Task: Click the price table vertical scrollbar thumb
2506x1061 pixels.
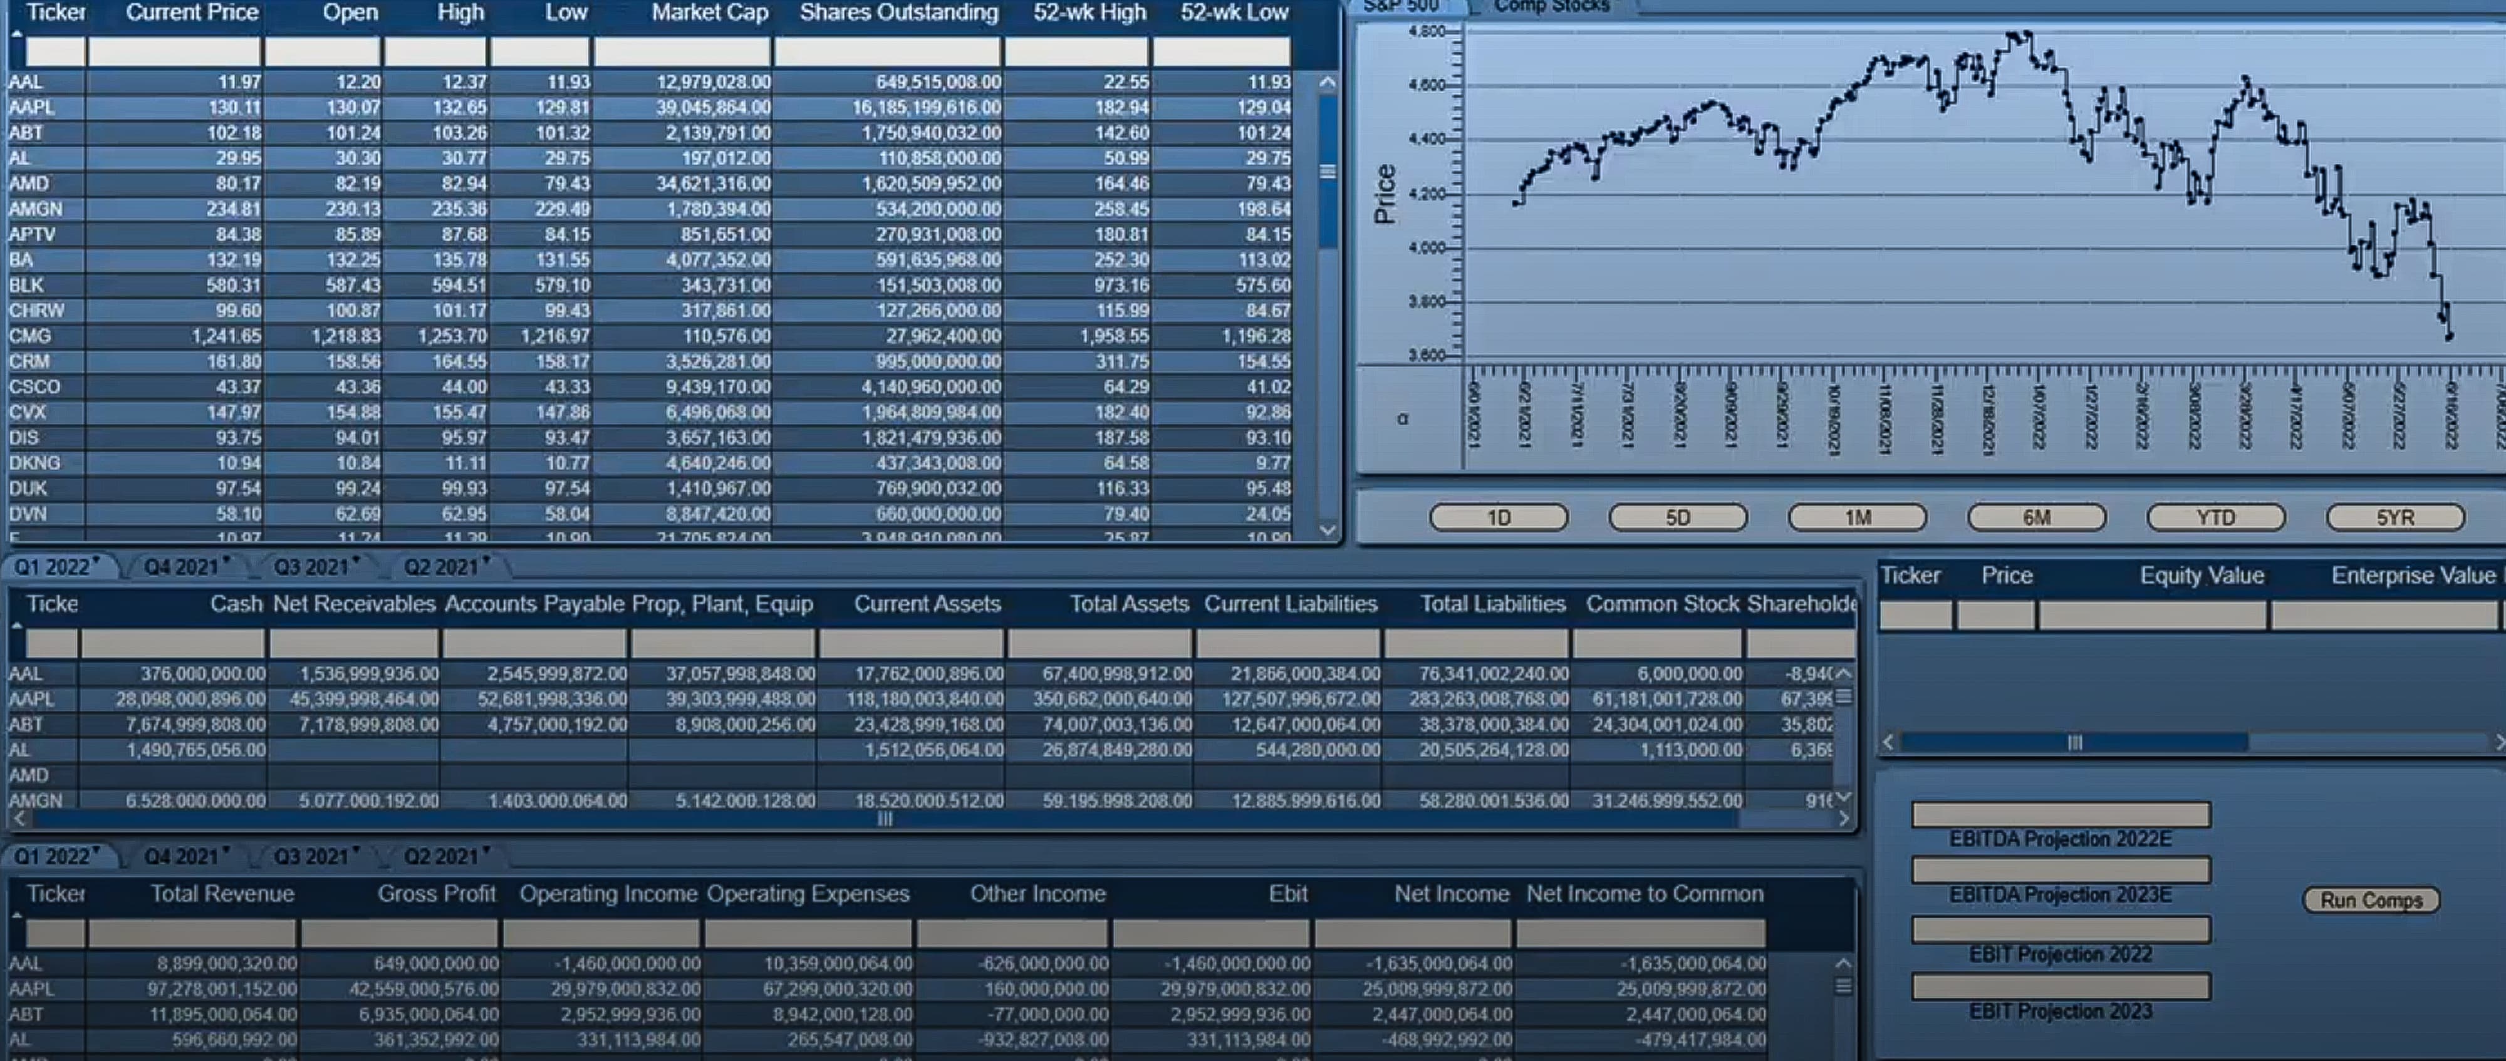Action: (x=1327, y=171)
